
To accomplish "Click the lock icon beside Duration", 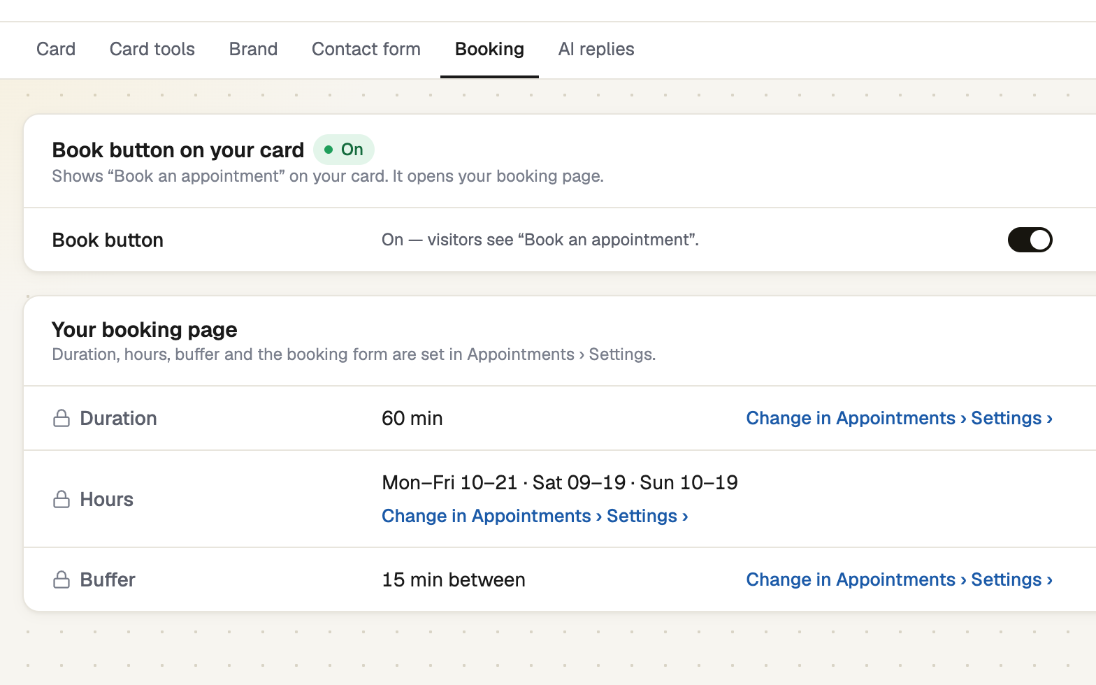I will (x=62, y=418).
